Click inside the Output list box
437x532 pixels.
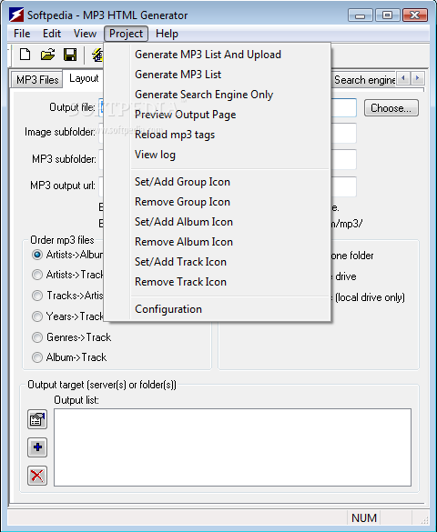coord(232,447)
